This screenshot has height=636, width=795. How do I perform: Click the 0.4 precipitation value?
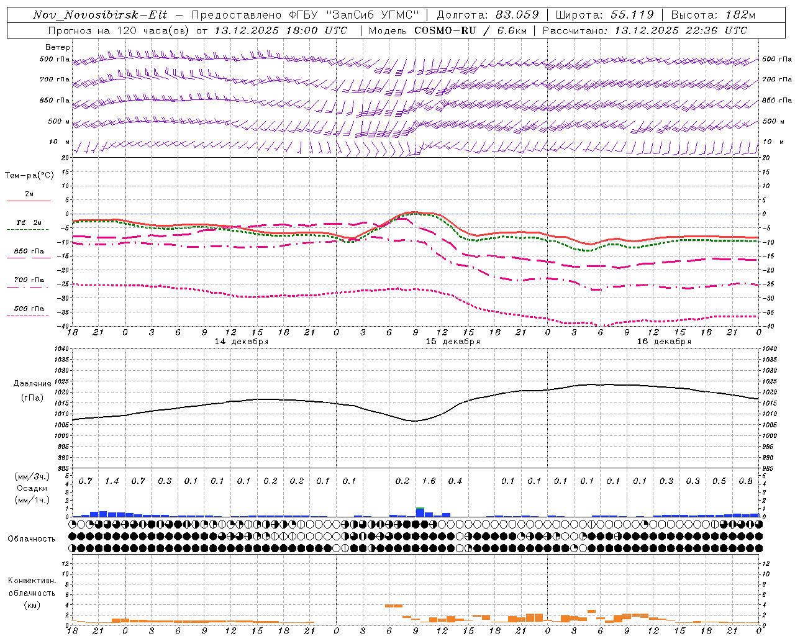point(455,481)
